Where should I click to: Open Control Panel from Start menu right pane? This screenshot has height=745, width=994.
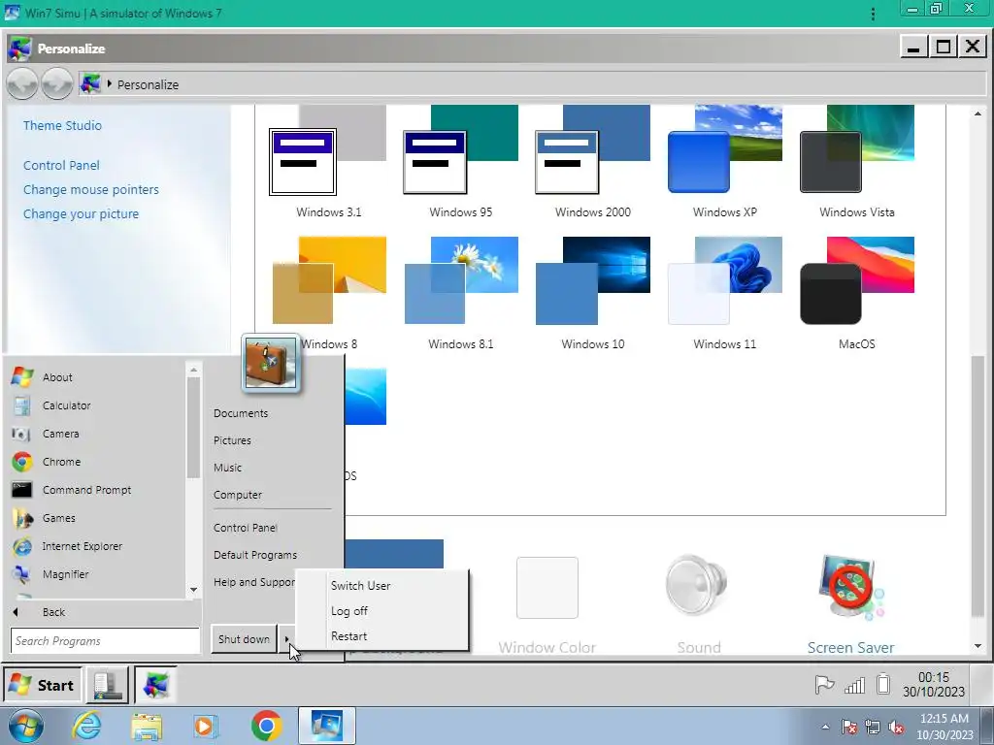coord(246,528)
